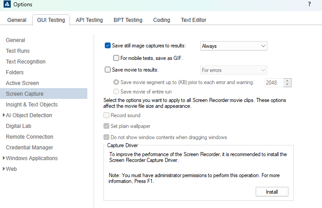Toggle the Record sound checkbox
This screenshot has width=322, height=208.
(x=106, y=115)
